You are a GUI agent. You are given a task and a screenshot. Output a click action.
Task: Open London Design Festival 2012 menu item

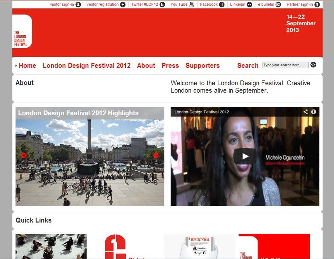[87, 65]
